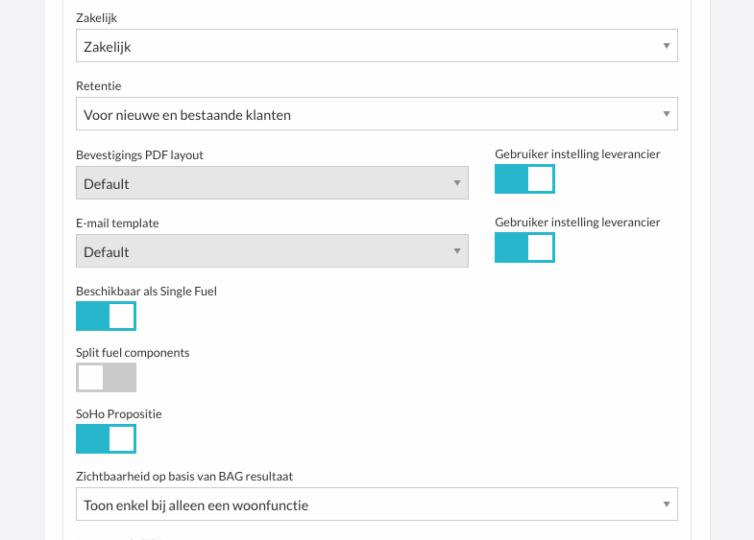Toggle Gebruiker instelling leverancier for E-mail template
The height and width of the screenshot is (540, 754).
(524, 247)
